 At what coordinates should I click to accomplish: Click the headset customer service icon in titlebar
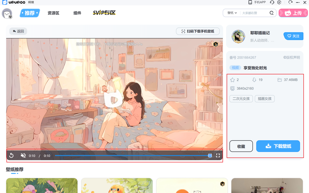pyautogui.click(x=272, y=2)
